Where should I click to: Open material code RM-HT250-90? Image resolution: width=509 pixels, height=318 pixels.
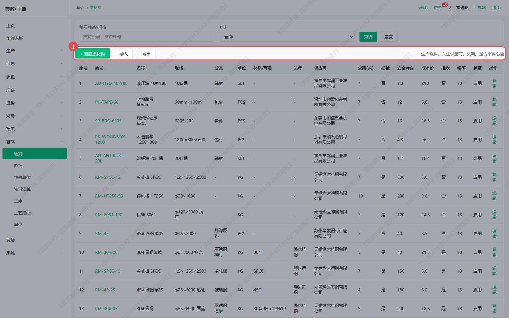click(x=109, y=196)
